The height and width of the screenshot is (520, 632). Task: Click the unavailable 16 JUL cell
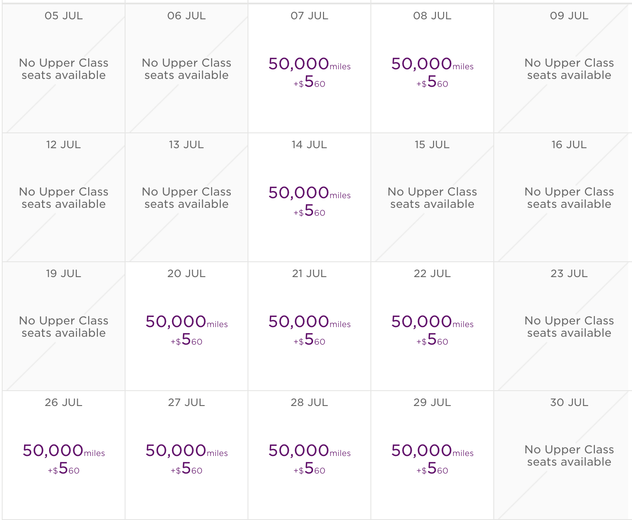(569, 198)
